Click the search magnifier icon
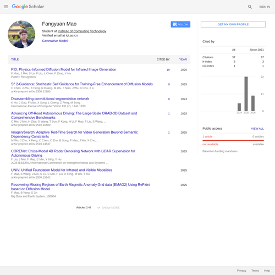Viewport: 275px width, 275px height. [x=250, y=7]
